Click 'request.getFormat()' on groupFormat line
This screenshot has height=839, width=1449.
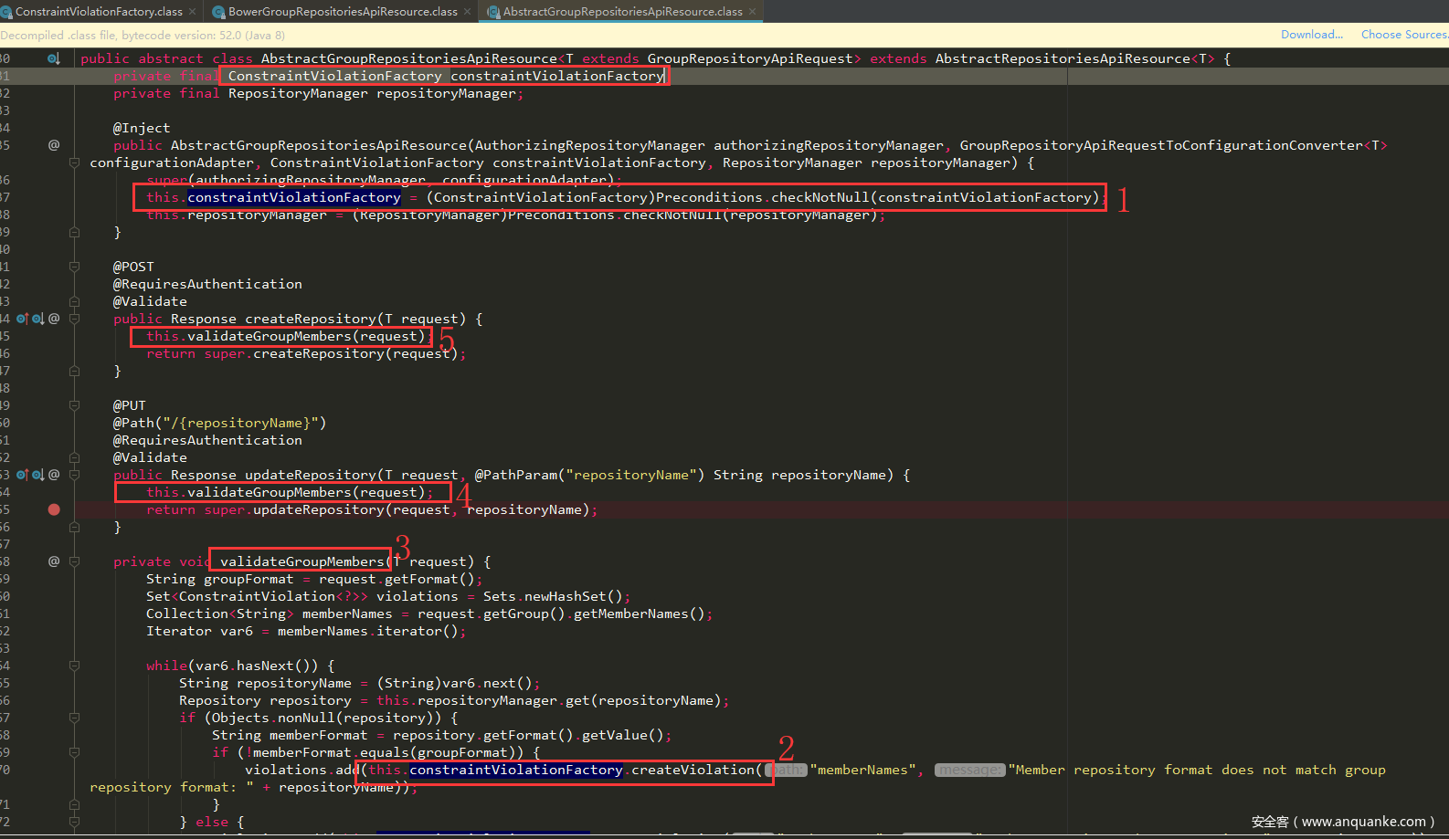(x=397, y=579)
